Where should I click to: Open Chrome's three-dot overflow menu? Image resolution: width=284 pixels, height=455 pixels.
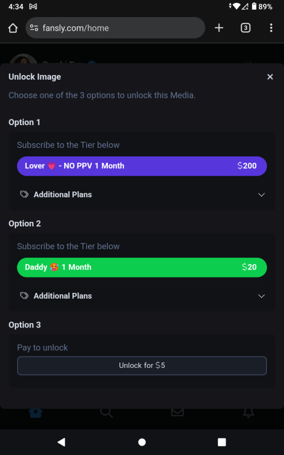click(271, 28)
